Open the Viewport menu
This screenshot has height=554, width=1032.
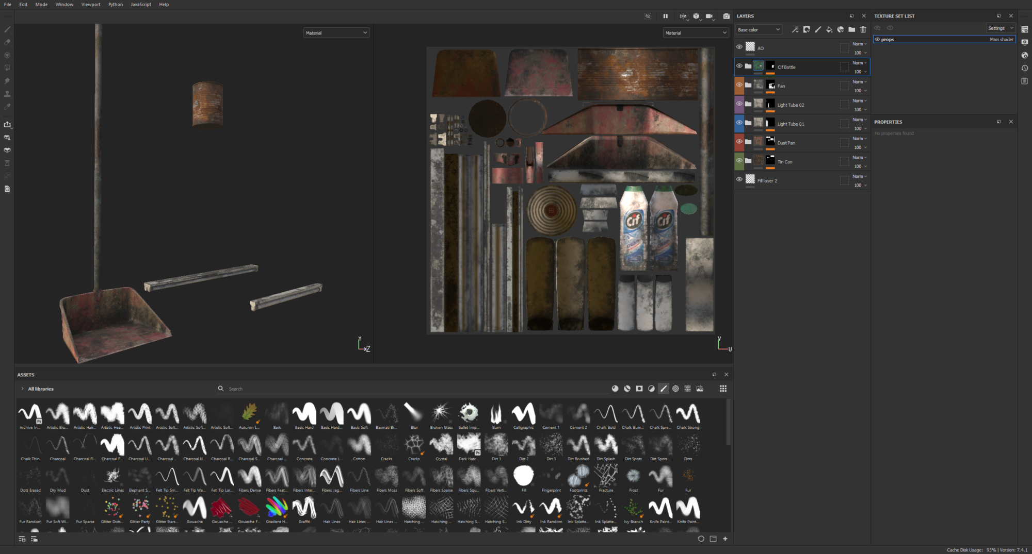[91, 4]
